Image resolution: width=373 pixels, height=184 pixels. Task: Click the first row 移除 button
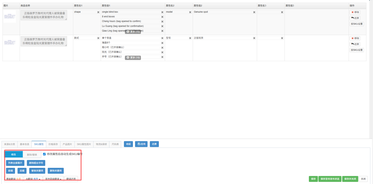355,12
